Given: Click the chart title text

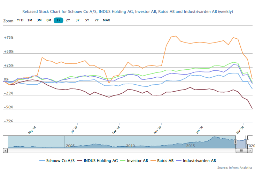Looking at the screenshot, I should coord(127,11).
